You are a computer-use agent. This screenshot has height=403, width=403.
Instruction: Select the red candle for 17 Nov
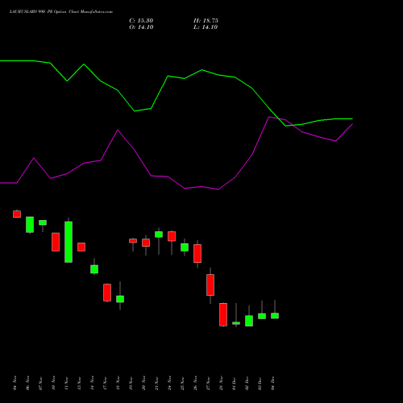click(107, 293)
